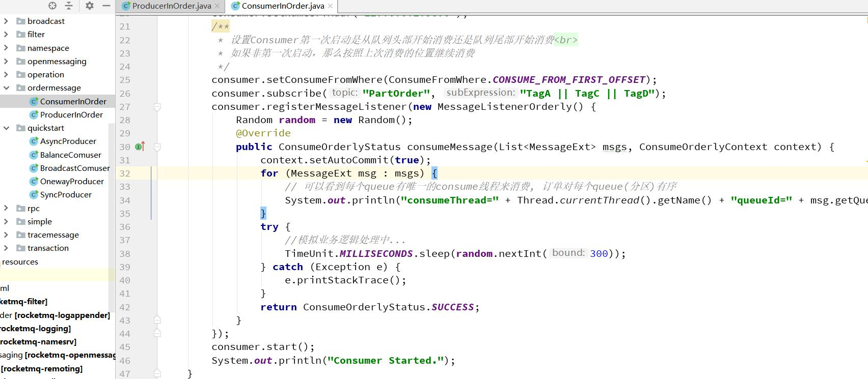Open ProducerInOrder in the project tree
This screenshot has height=379, width=868.
[71, 115]
